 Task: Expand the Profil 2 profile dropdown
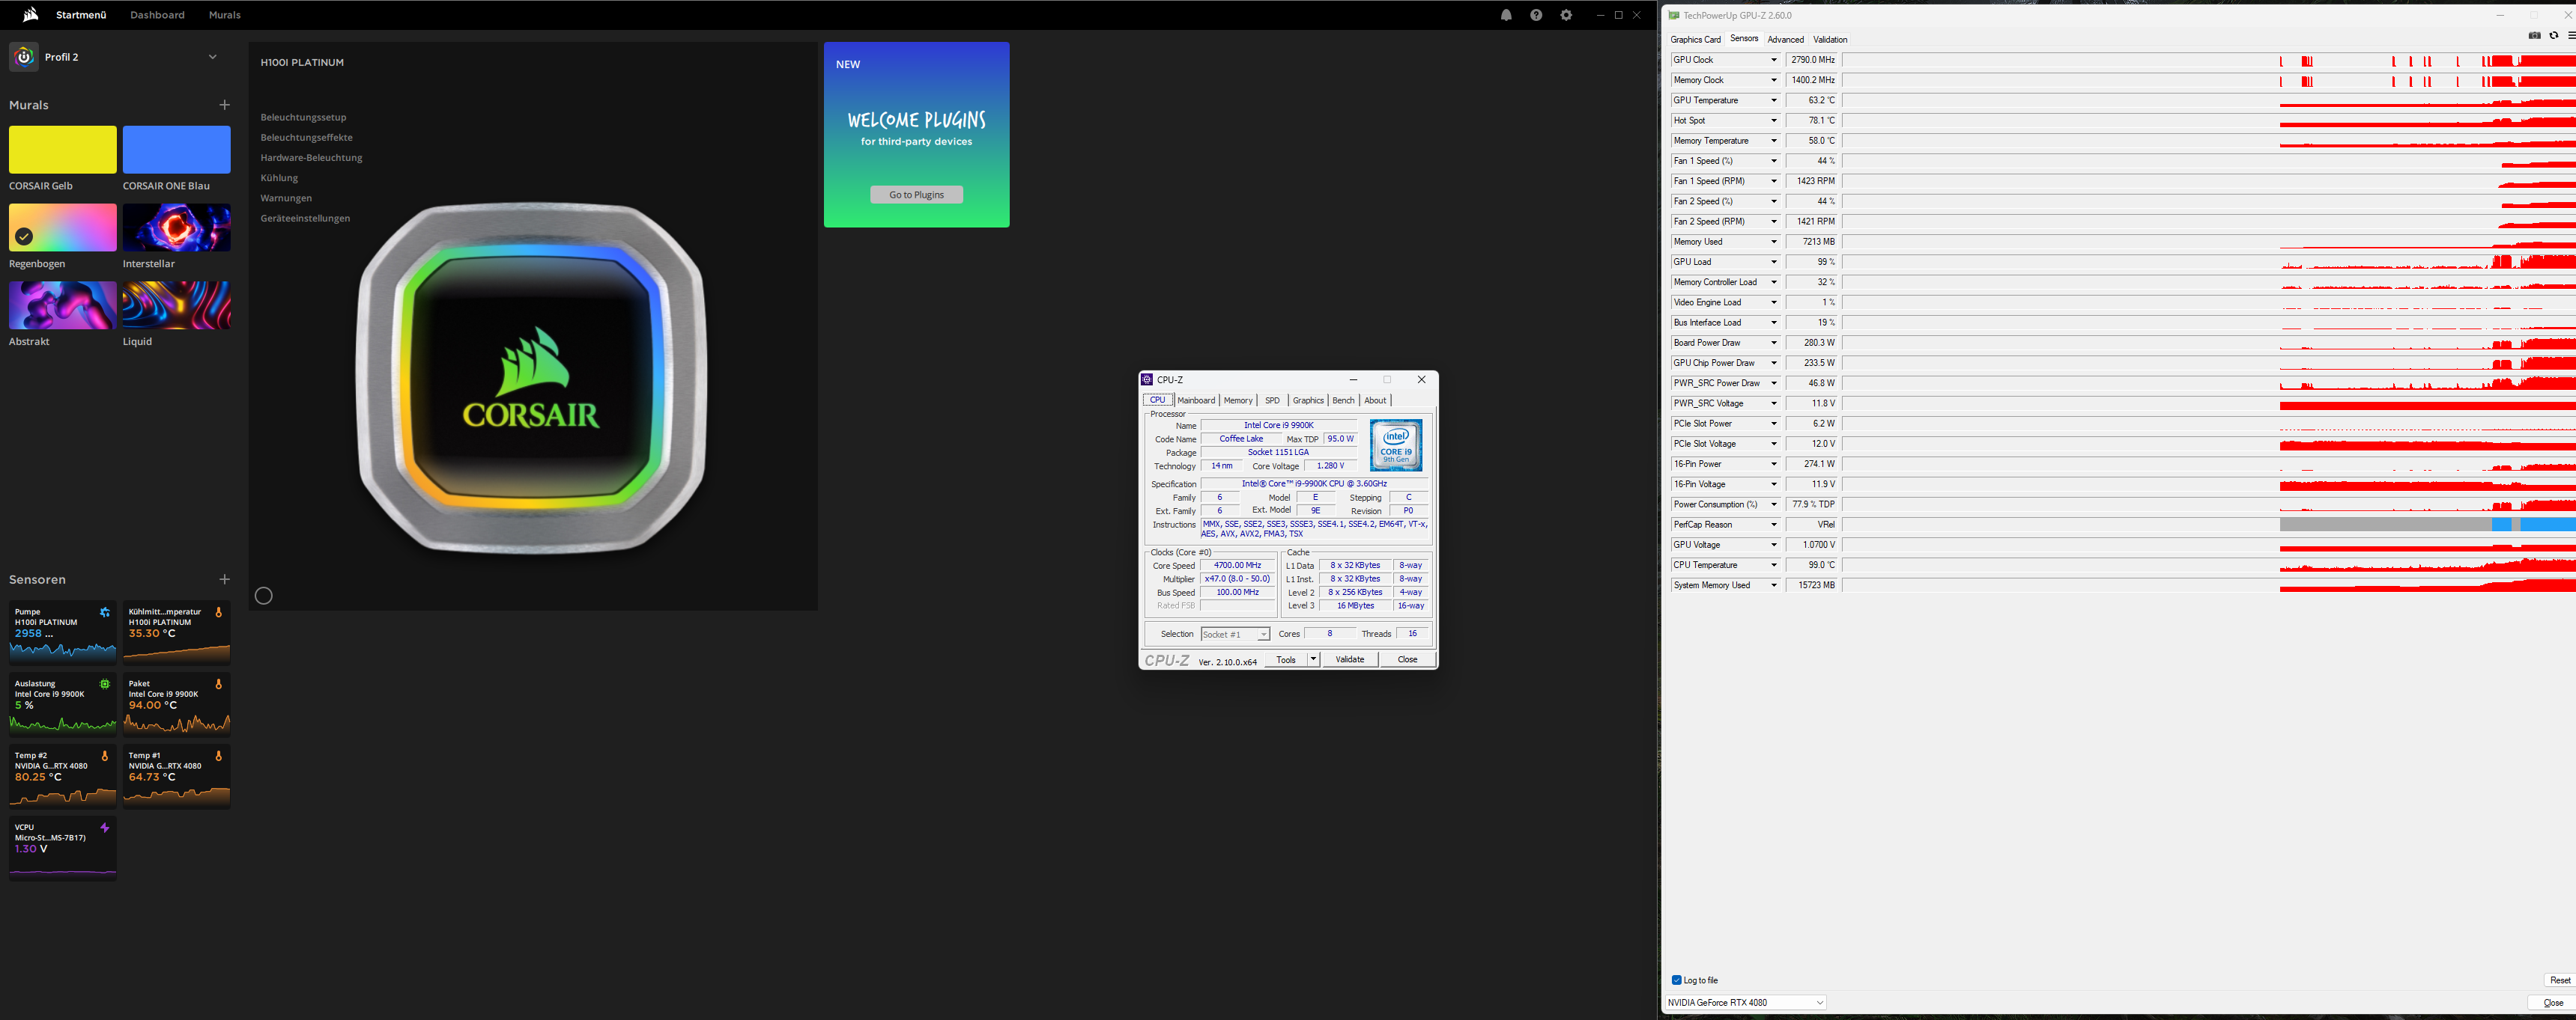coord(212,57)
